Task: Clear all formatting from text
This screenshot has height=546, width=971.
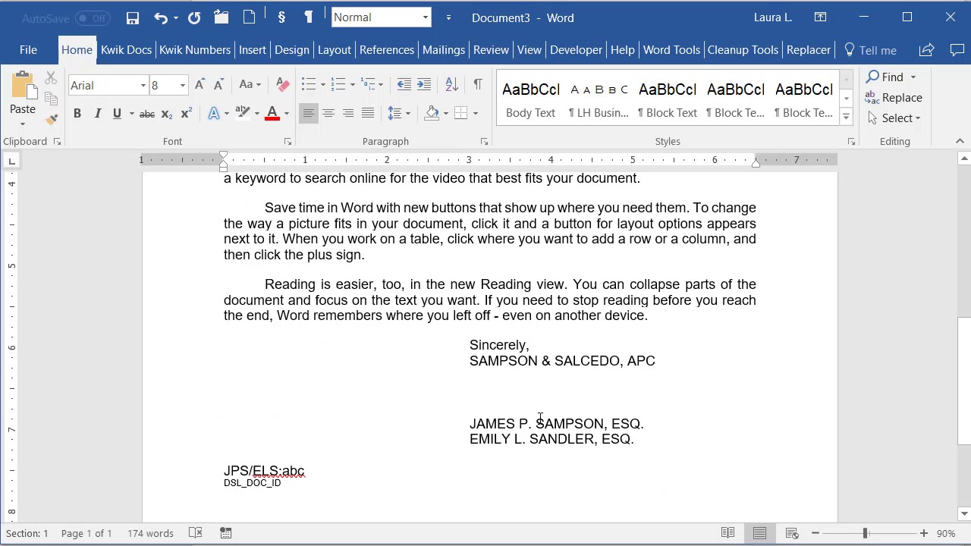Action: tap(282, 85)
